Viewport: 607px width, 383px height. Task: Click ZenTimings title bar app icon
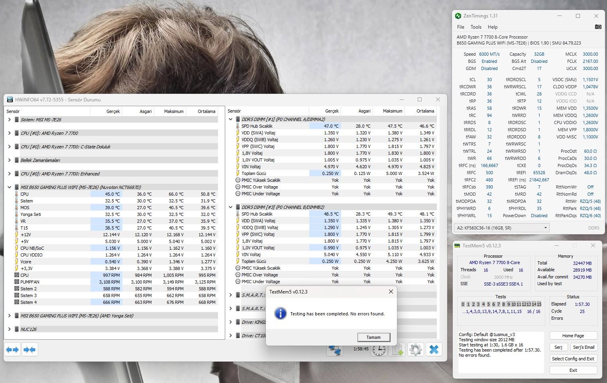458,16
